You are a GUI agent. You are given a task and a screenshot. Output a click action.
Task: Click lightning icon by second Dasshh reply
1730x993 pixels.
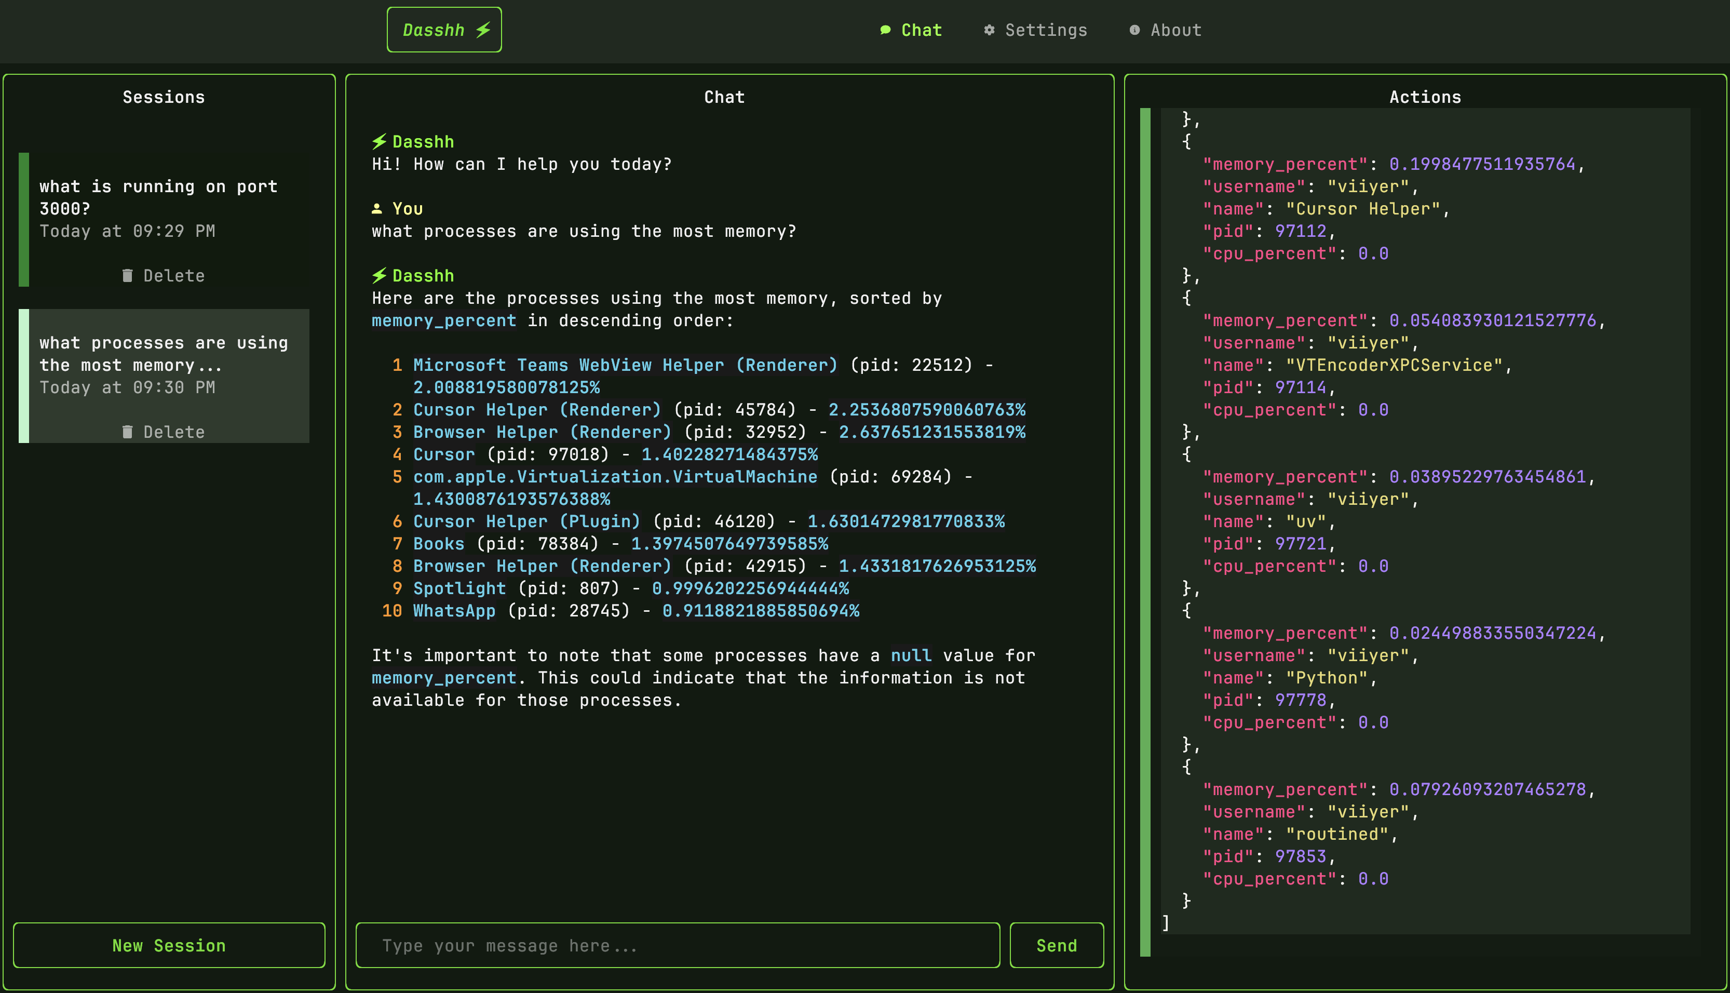point(379,276)
